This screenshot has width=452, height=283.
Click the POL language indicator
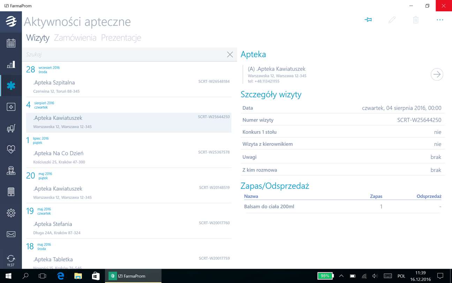click(x=401, y=276)
